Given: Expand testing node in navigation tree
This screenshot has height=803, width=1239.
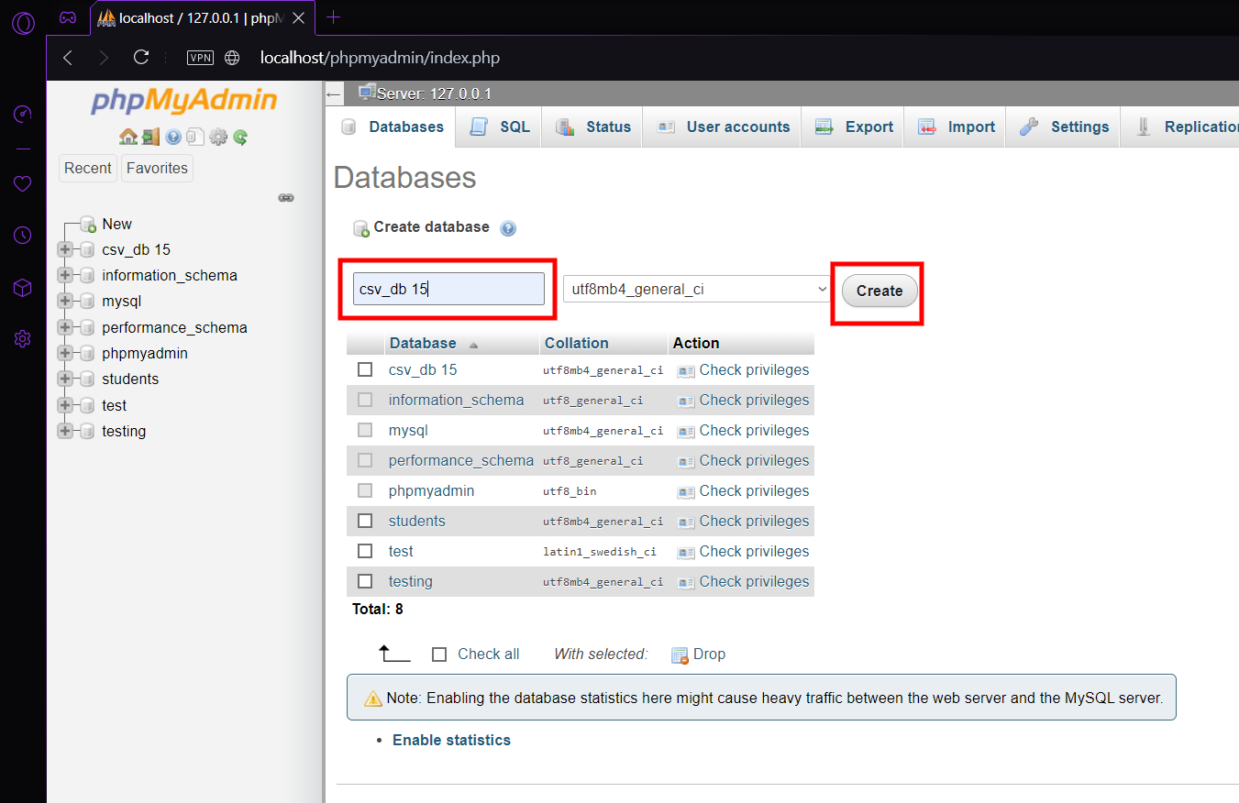Looking at the screenshot, I should (x=65, y=432).
